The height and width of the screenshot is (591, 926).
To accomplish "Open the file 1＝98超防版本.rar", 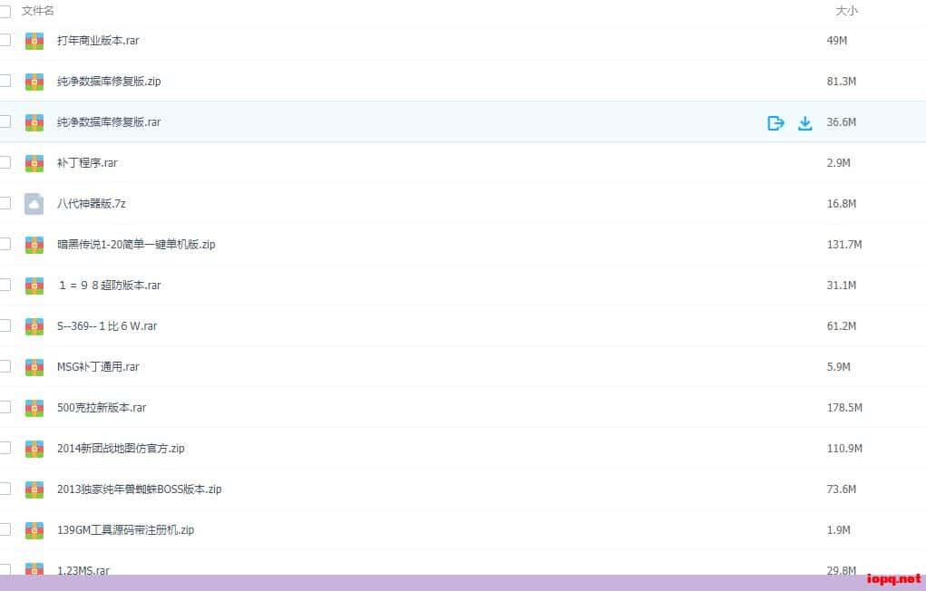I will (x=109, y=286).
